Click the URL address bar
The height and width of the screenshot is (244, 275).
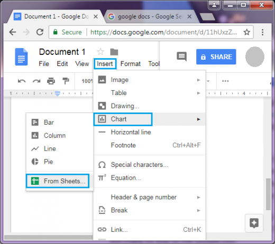(151, 32)
